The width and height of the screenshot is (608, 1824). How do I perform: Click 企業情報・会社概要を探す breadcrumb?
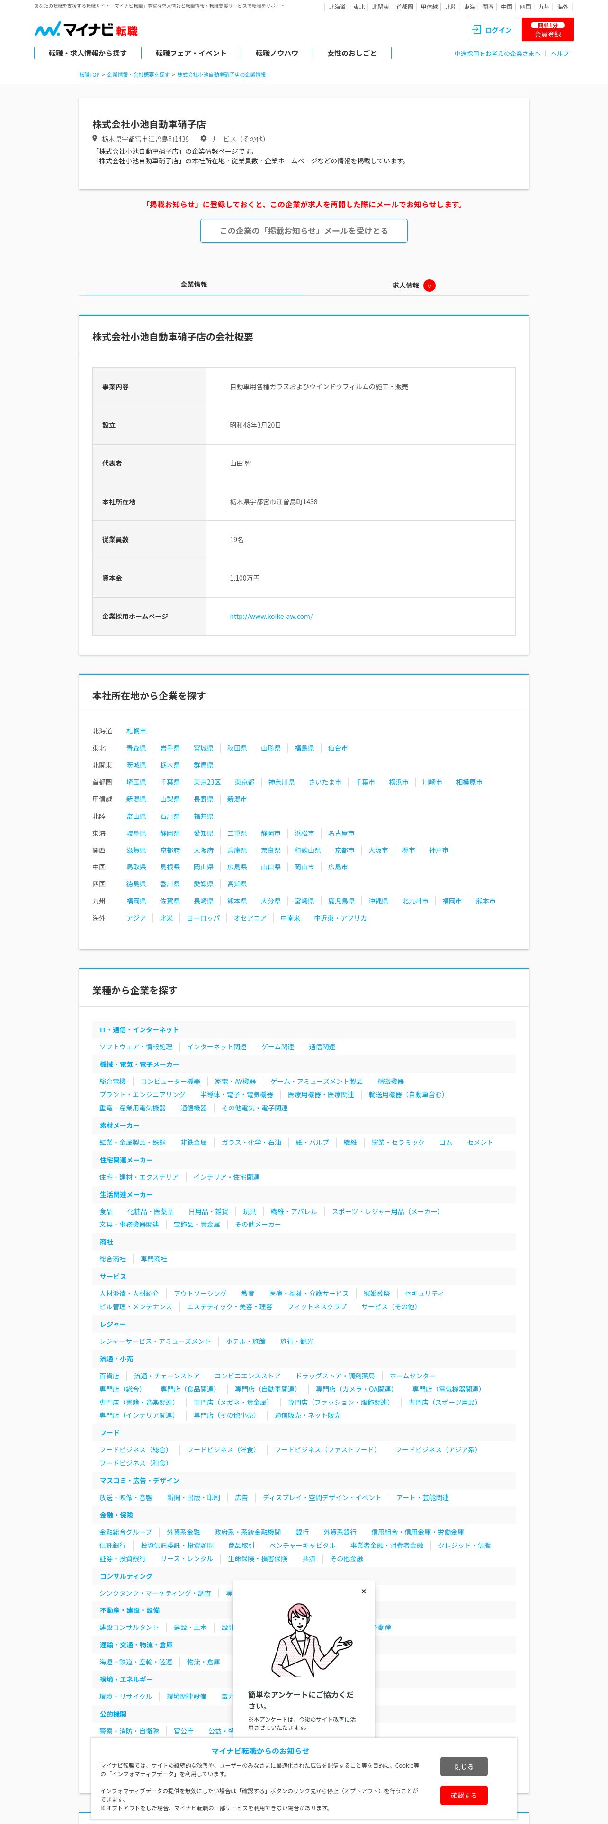coord(138,74)
